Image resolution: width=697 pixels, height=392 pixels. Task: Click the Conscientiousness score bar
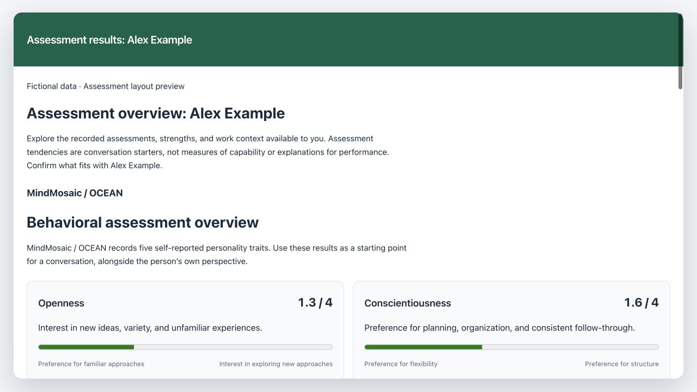tap(511, 347)
